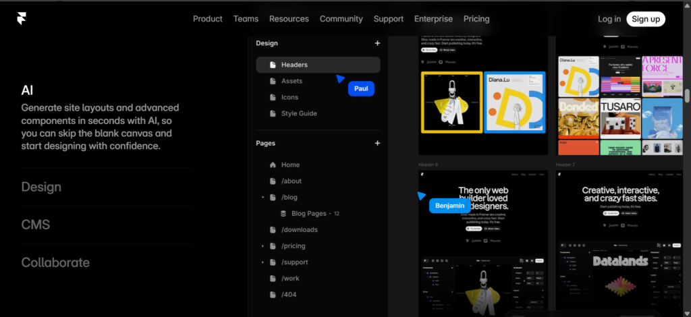The height and width of the screenshot is (317, 691).
Task: Open the Community menu
Action: point(341,19)
